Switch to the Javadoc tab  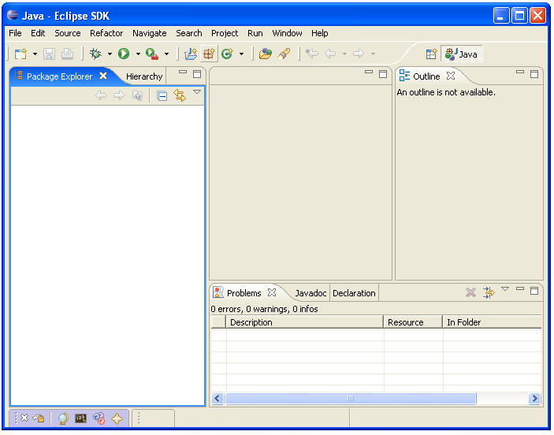tap(310, 293)
